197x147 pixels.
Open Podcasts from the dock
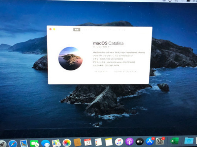point(129,141)
